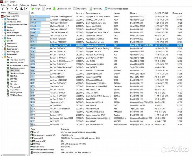Click Обновления BIOS toolbar button
This screenshot has width=192, height=156.
(62, 9)
